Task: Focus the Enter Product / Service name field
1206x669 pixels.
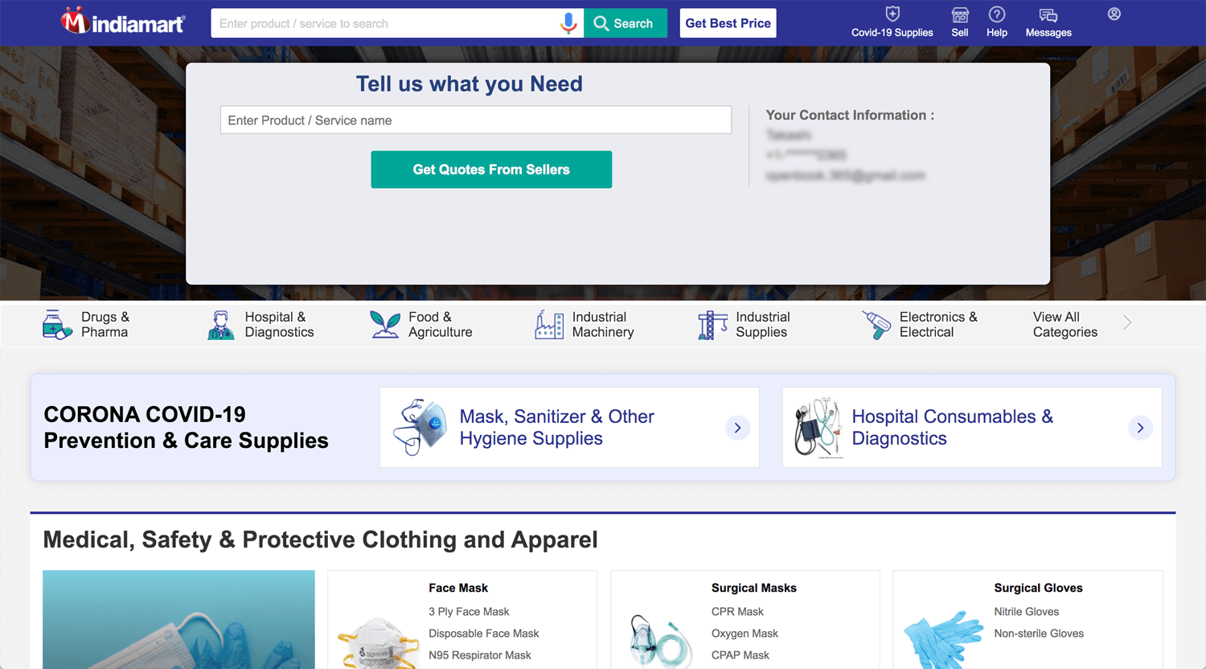Action: (x=476, y=120)
